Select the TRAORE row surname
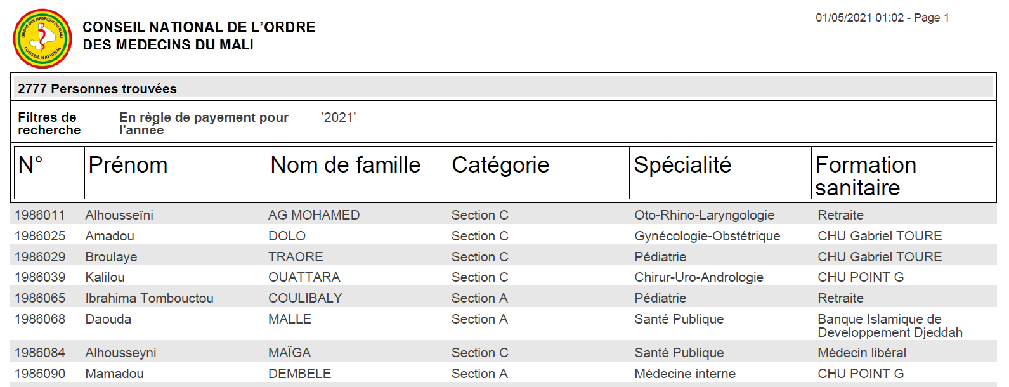The image size is (1009, 387). [296, 257]
